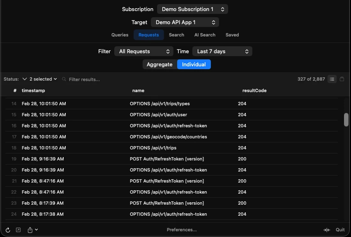Switch to card view icon

click(x=342, y=79)
